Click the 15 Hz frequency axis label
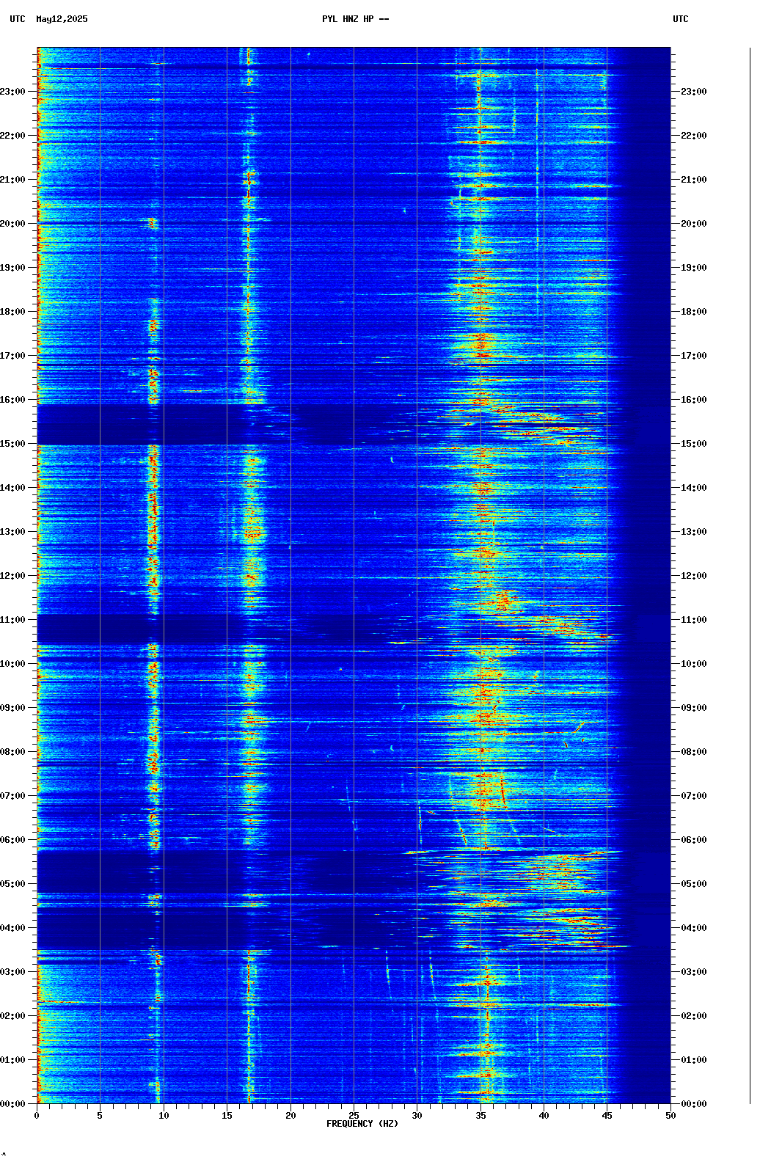This screenshot has width=782, height=1162. tap(227, 1116)
